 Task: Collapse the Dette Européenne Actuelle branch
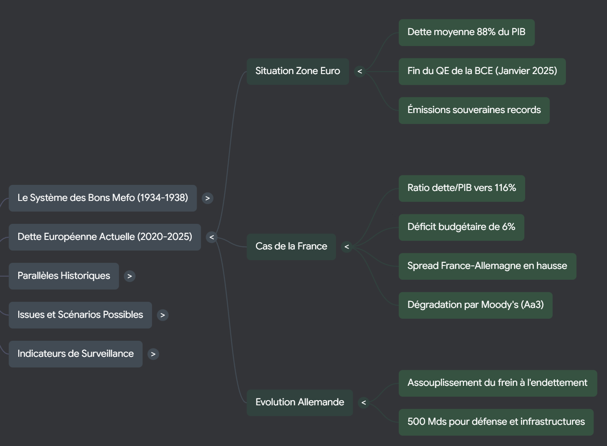tap(211, 237)
